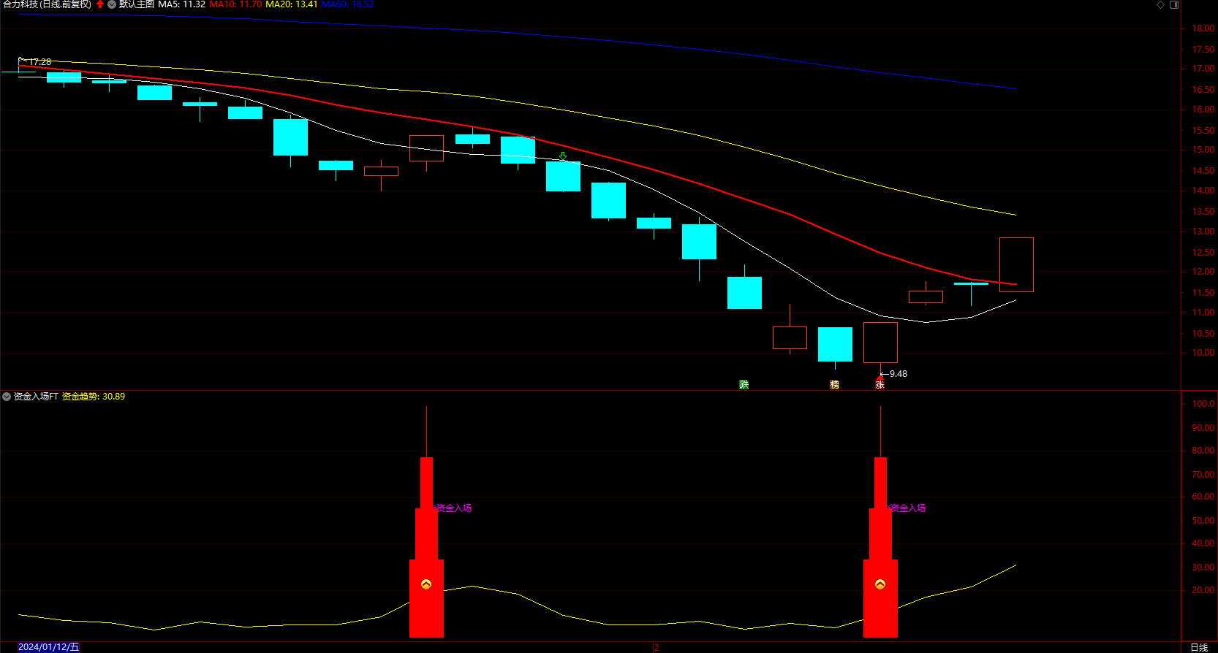Image resolution: width=1218 pixels, height=653 pixels.
Task: Click the diamond icon at chart top-right
Action: coord(1160,4)
